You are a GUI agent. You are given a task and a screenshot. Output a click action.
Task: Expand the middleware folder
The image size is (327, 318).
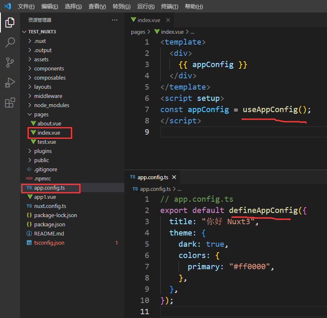tap(30, 96)
